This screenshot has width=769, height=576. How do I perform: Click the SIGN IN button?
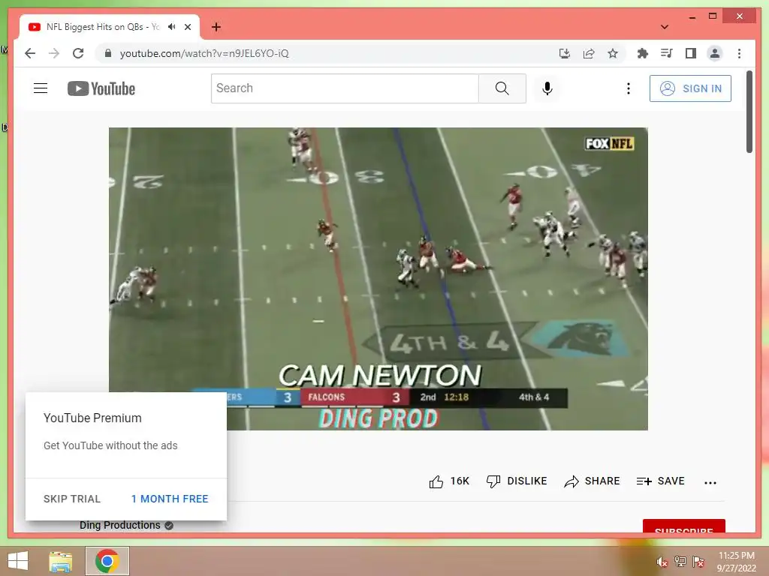coord(690,88)
